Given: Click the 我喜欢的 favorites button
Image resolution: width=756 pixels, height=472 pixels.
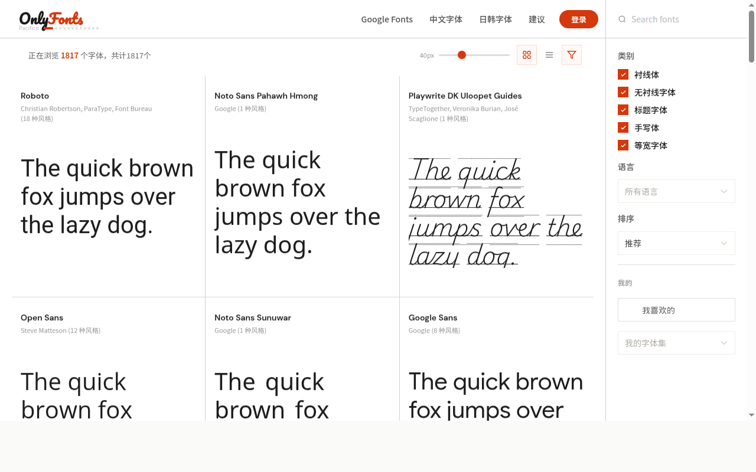Looking at the screenshot, I should pos(676,310).
